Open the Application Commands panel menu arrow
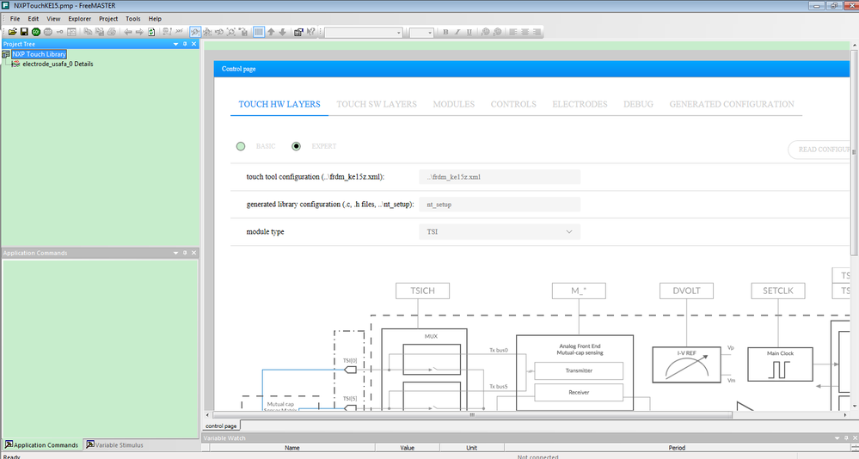The image size is (859, 459). [176, 253]
